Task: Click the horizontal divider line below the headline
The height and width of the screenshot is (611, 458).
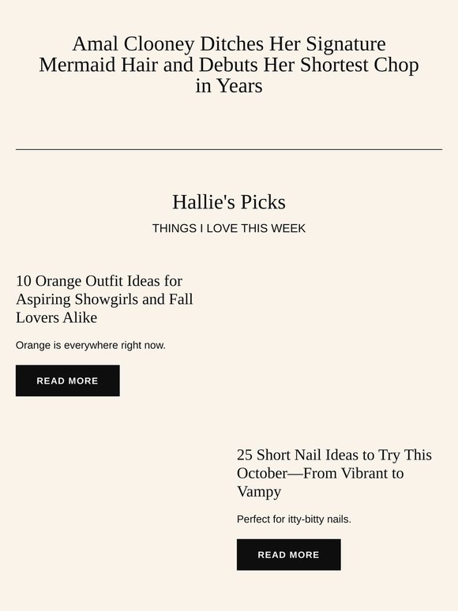Action: [229, 149]
